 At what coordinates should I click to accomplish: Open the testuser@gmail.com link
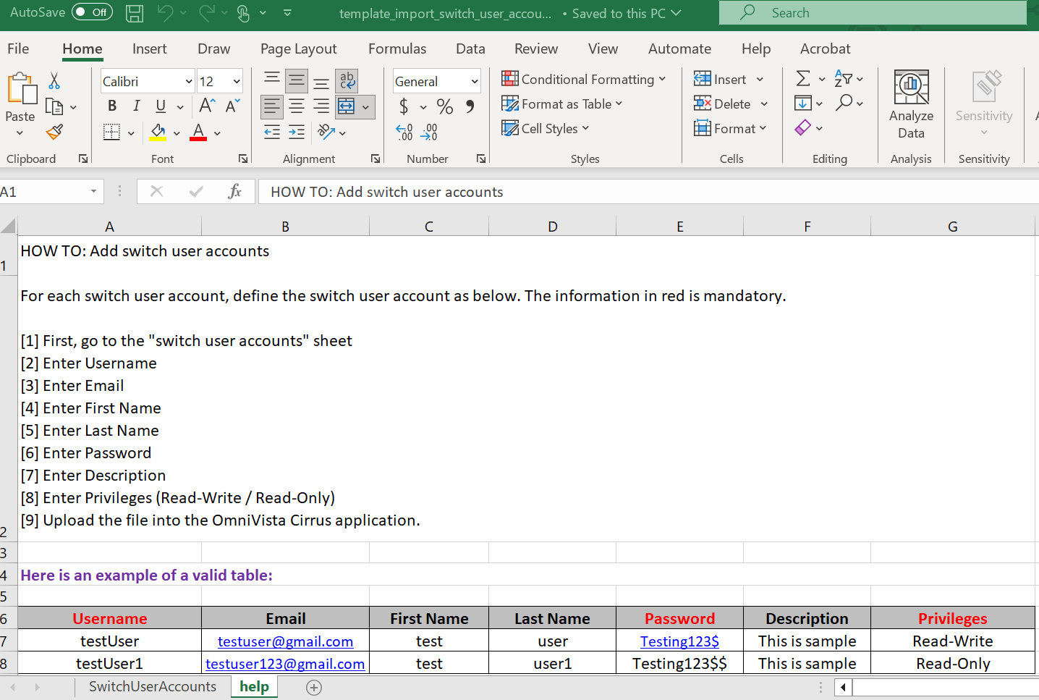[286, 641]
